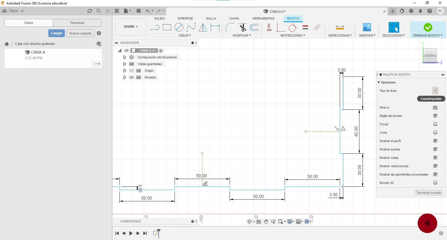Uncheck Mostrar cotas option
The height and width of the screenshot is (240, 447).
coord(435,158)
